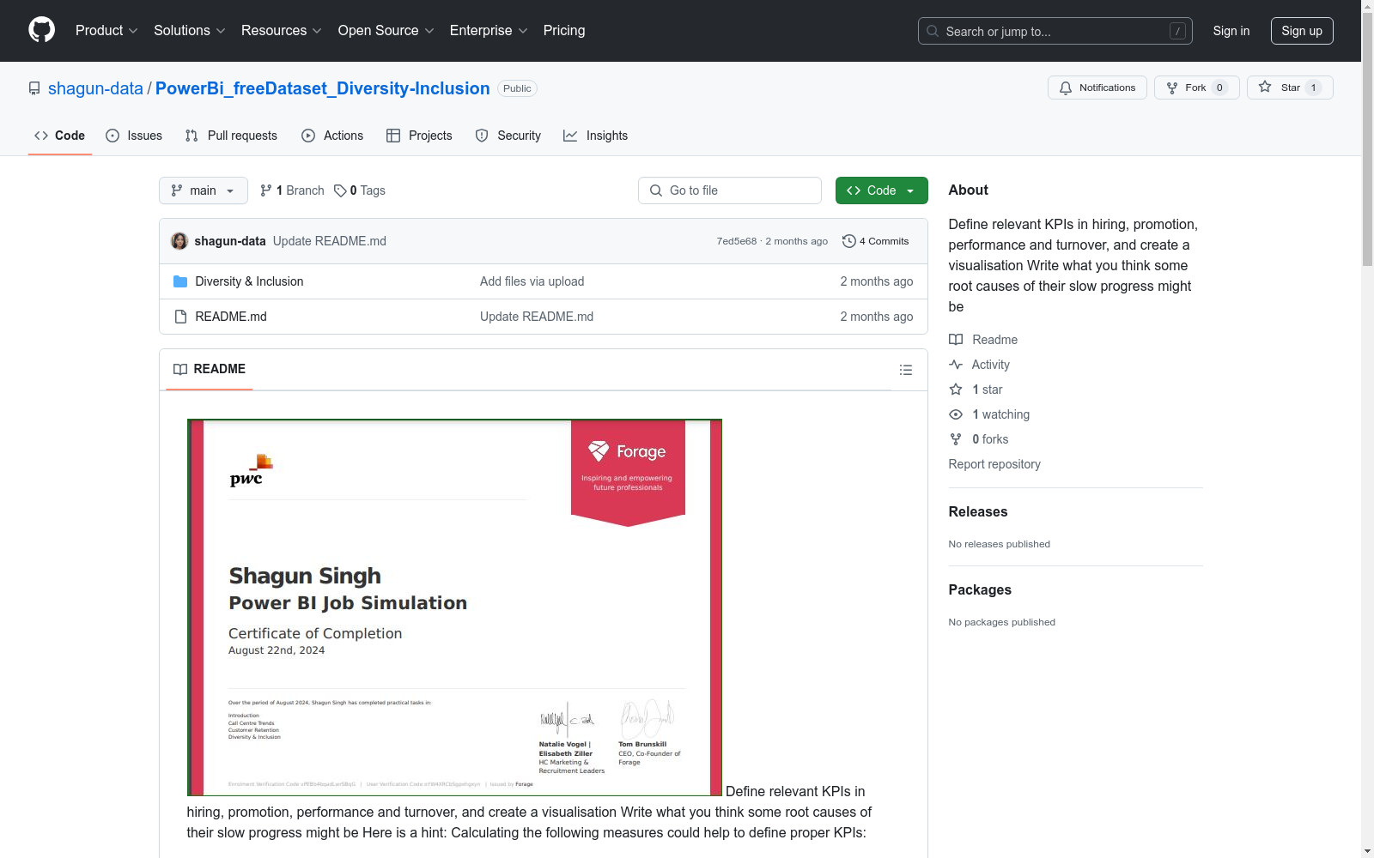Screen dimensions: 1374x858
Task: Switch to the Issues tab
Action: (134, 136)
